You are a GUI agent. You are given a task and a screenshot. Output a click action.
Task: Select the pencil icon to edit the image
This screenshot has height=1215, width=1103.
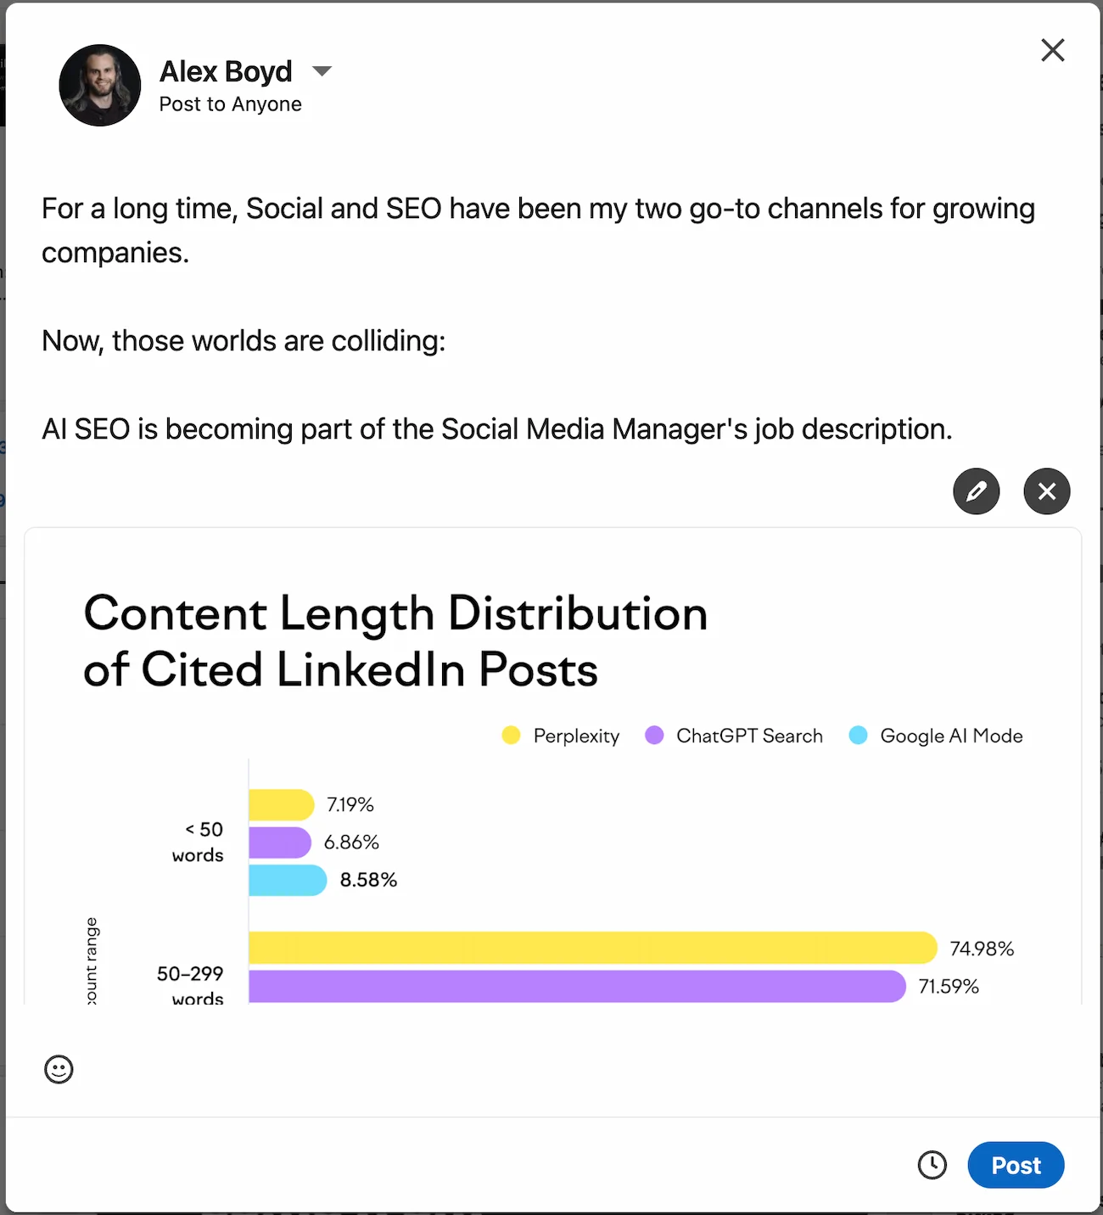pyautogui.click(x=976, y=491)
